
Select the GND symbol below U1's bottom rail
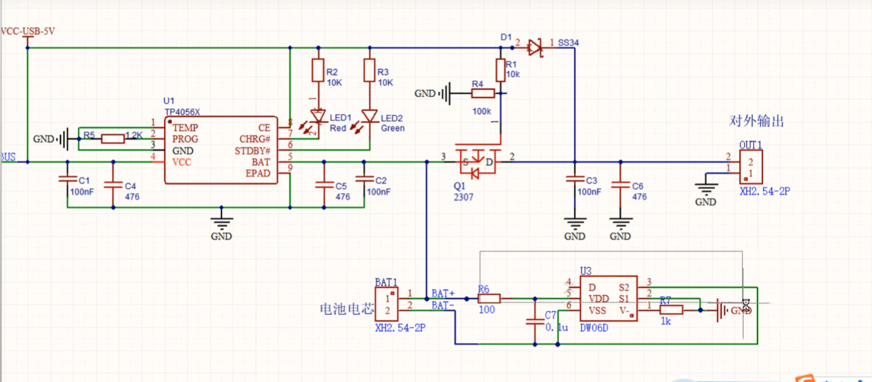[222, 222]
